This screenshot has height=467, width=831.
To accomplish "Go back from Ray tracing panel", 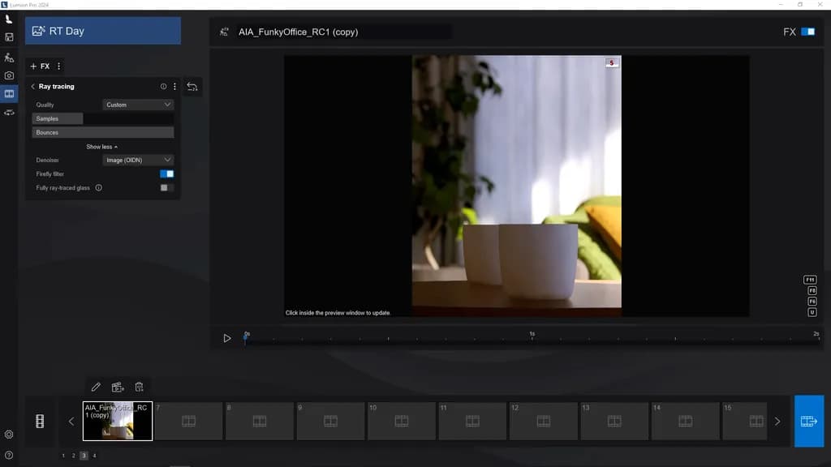I will pyautogui.click(x=32, y=87).
